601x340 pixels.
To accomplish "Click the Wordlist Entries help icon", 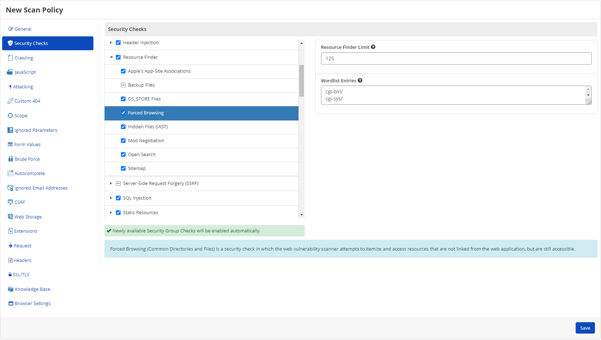I will click(360, 81).
